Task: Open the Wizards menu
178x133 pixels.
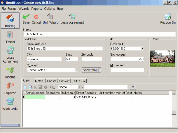Action: (24, 9)
